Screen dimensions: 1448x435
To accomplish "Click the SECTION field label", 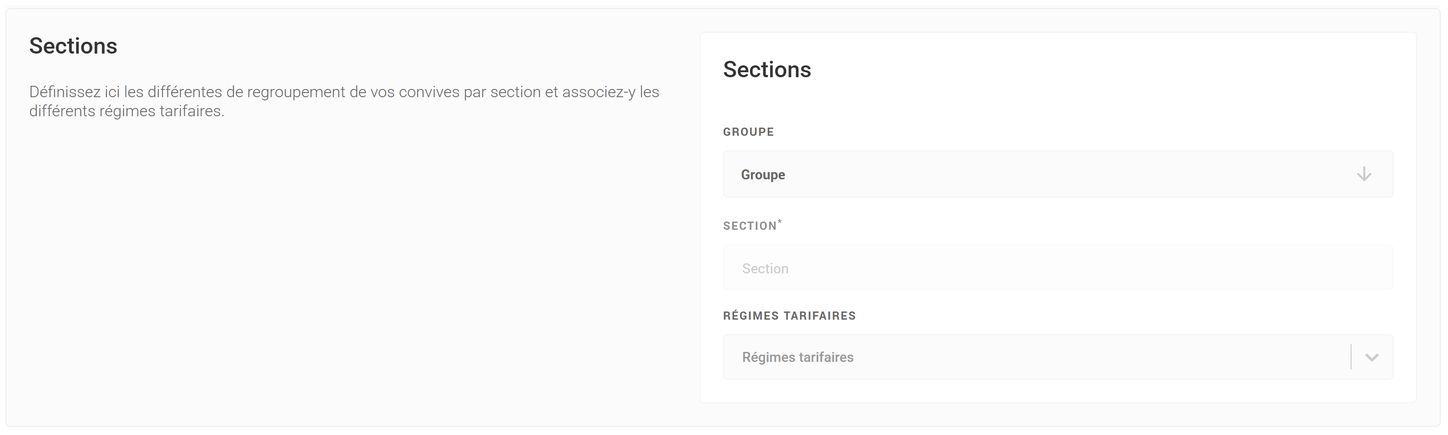I will point(749,226).
